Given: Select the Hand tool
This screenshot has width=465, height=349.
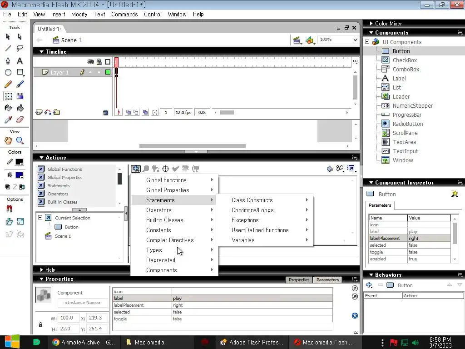Looking at the screenshot, I should tap(8, 140).
